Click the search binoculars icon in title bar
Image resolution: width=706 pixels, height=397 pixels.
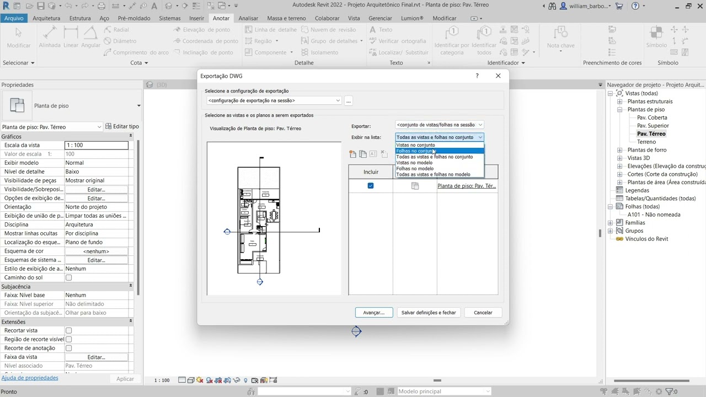point(552,6)
